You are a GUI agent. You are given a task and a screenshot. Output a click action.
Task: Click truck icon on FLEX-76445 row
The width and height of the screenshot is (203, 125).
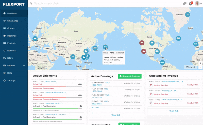tap(81, 106)
